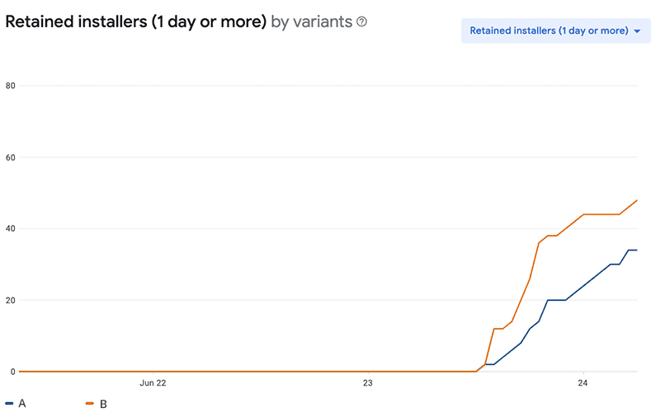Open the Retained installers metric dropdown

pos(549,30)
